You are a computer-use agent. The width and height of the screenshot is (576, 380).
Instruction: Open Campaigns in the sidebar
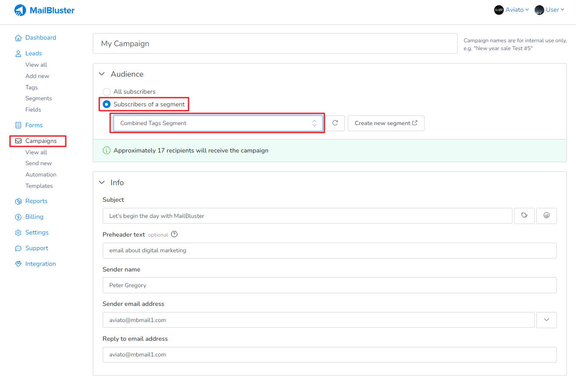(x=41, y=141)
